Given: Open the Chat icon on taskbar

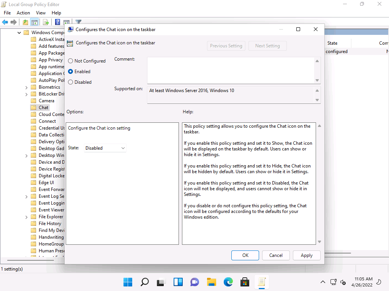Looking at the screenshot, I should pyautogui.click(x=194, y=282).
